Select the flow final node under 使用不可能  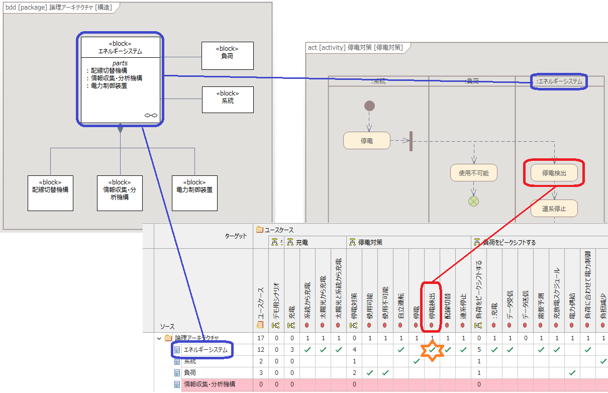coord(473,202)
